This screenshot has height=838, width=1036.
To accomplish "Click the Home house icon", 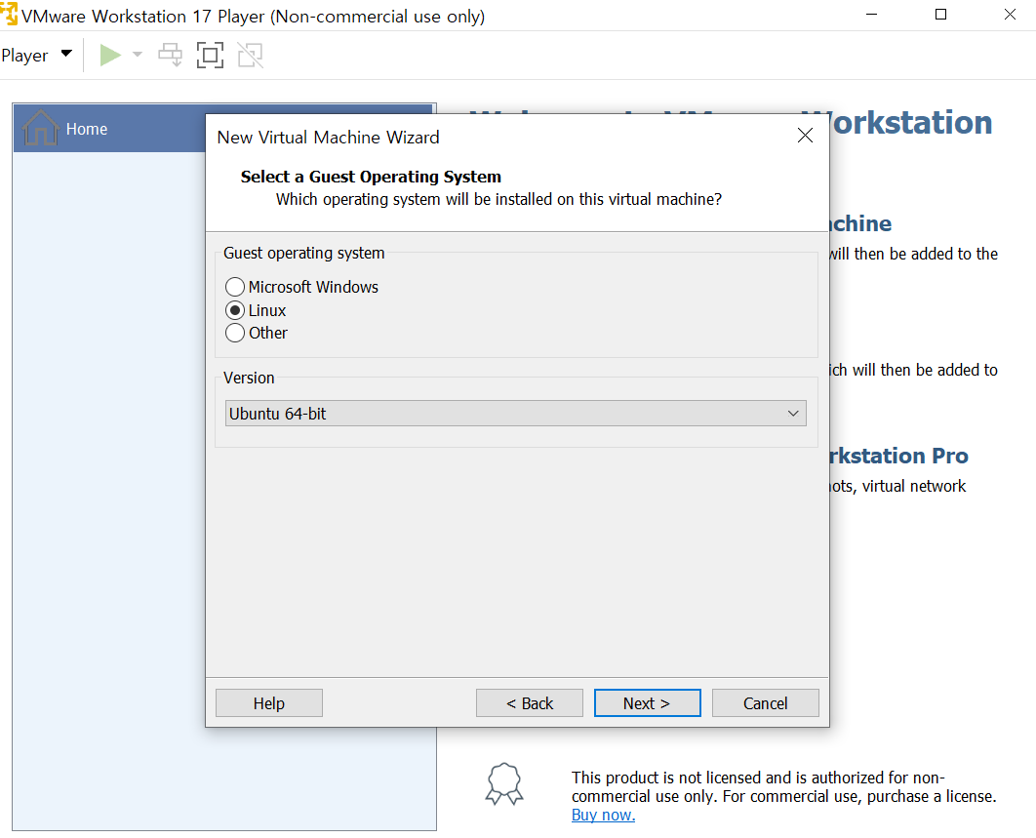I will pyautogui.click(x=40, y=127).
